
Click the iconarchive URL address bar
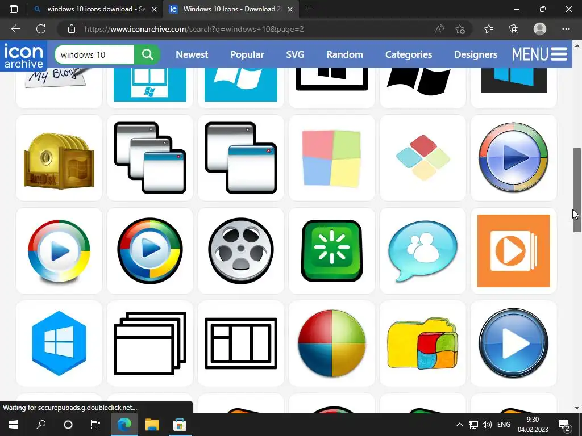coord(194,29)
